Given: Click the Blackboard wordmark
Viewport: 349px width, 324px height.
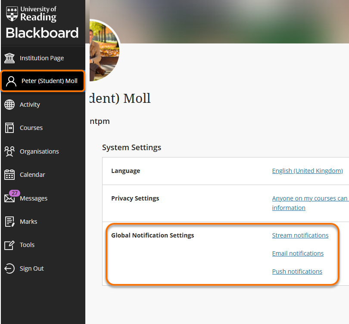Looking at the screenshot, I should click(x=42, y=33).
